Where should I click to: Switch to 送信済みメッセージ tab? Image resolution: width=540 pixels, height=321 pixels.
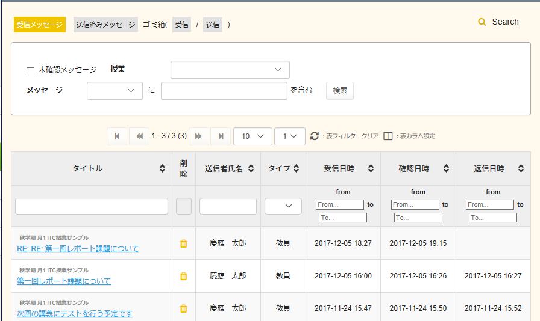pos(106,25)
